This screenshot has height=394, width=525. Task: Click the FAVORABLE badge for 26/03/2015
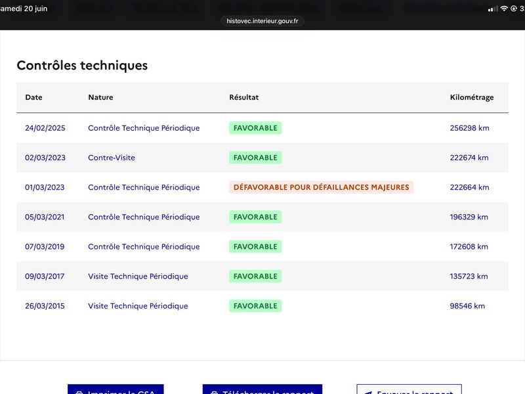click(x=255, y=306)
